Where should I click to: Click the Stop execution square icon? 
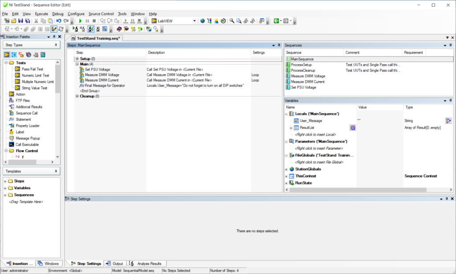94,21
